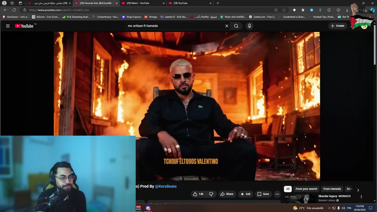The height and width of the screenshot is (212, 377).
Task: Open the taskbar microphone status icon
Action: pyautogui.click(x=339, y=208)
